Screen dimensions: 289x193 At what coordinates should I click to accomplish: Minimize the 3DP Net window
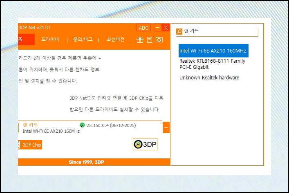(x=158, y=28)
